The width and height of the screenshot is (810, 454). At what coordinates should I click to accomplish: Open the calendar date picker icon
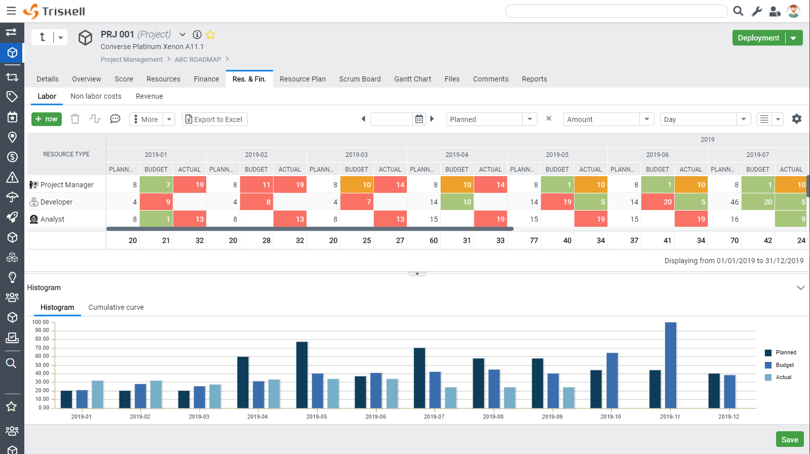coord(419,119)
